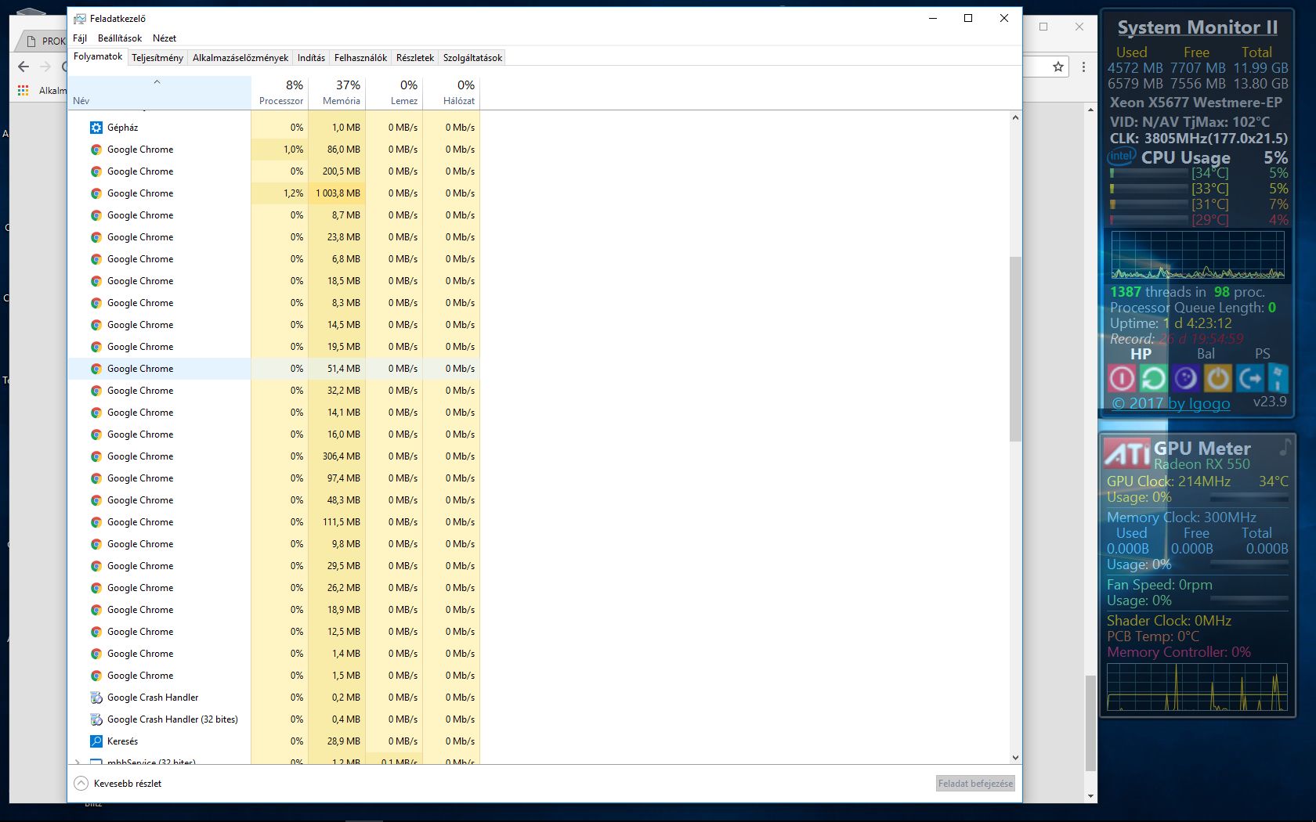Click the blue log off arrow icon in System Monitor II

(1249, 378)
